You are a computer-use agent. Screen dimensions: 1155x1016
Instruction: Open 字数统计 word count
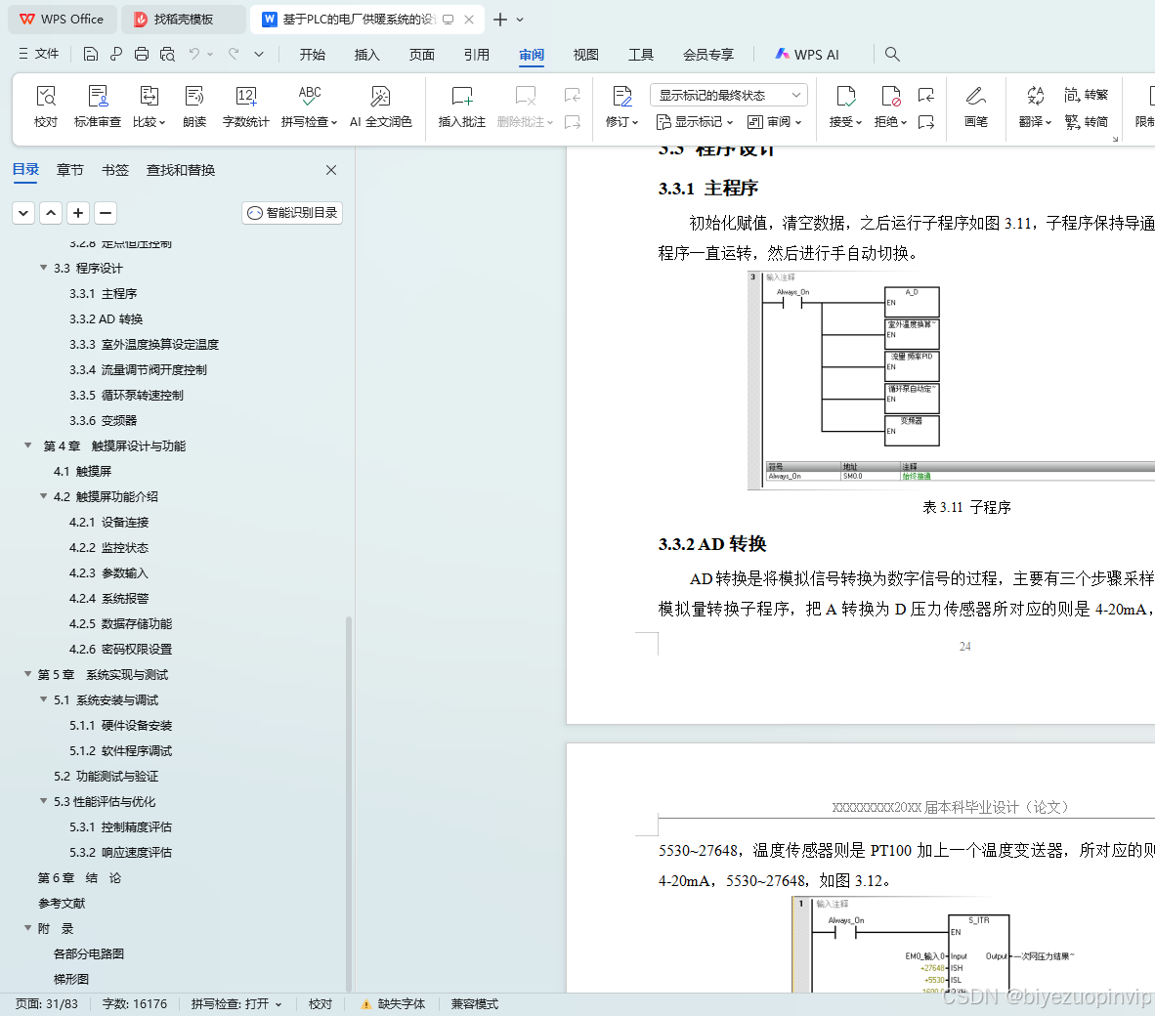[x=246, y=106]
